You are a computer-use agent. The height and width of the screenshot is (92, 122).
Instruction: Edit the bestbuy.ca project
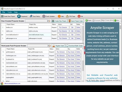[x=72, y=27]
